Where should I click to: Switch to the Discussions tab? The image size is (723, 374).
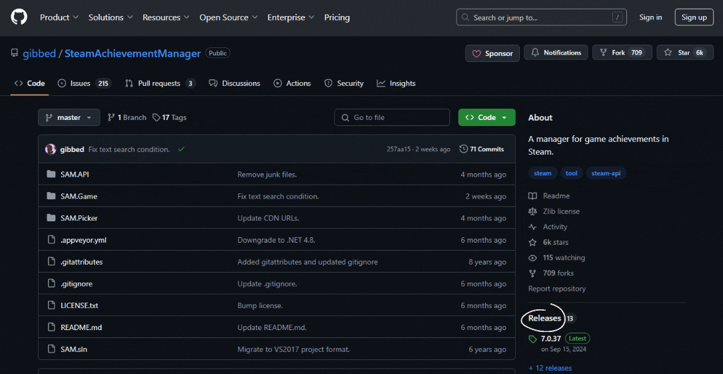coord(235,83)
